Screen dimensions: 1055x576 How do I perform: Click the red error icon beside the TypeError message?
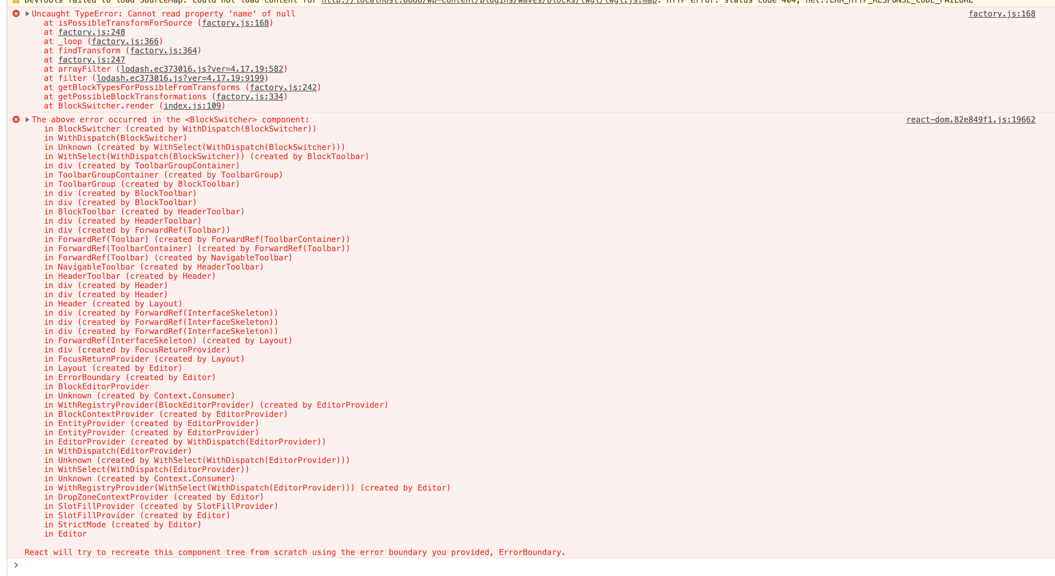(15, 13)
